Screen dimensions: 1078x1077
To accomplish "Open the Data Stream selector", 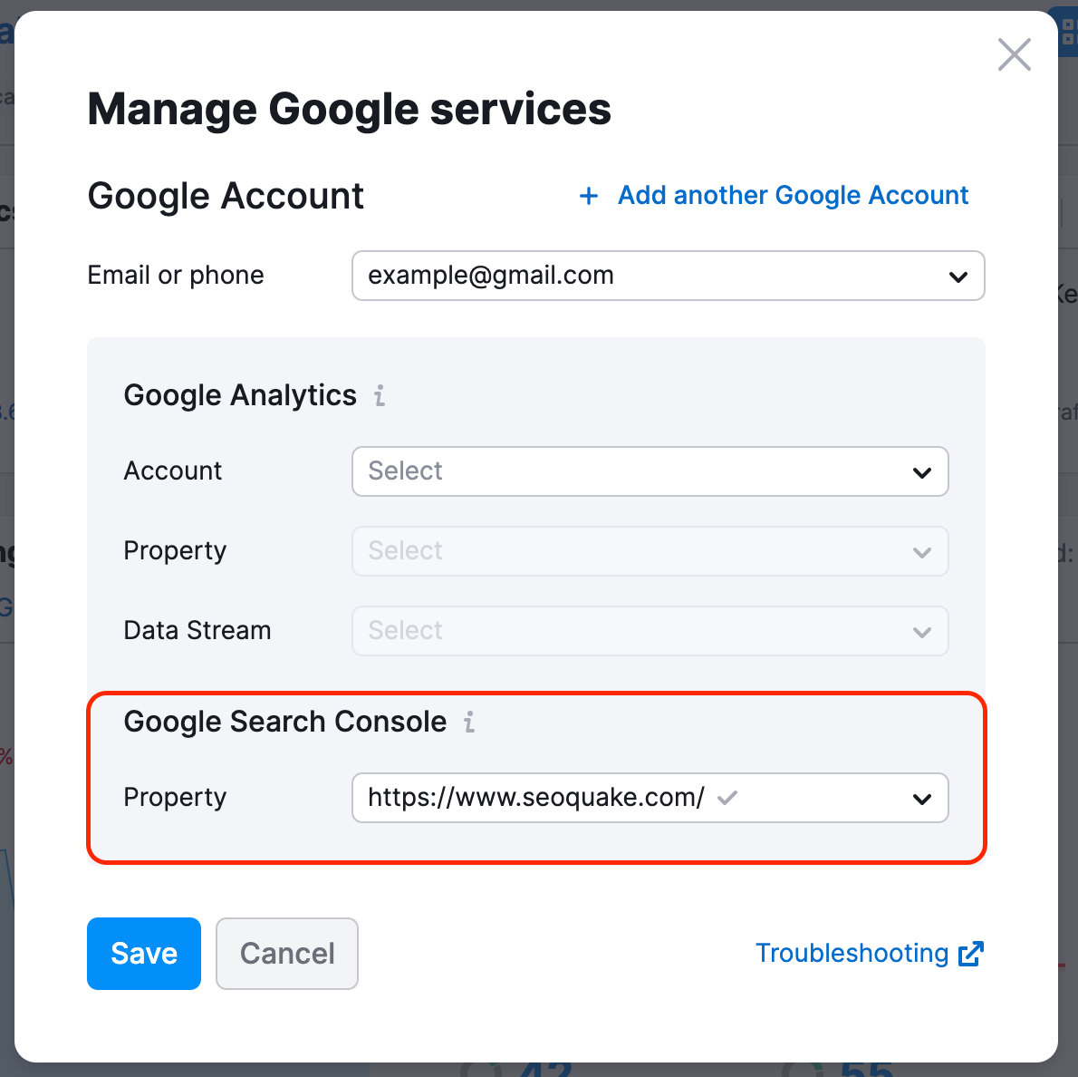I will tap(650, 631).
